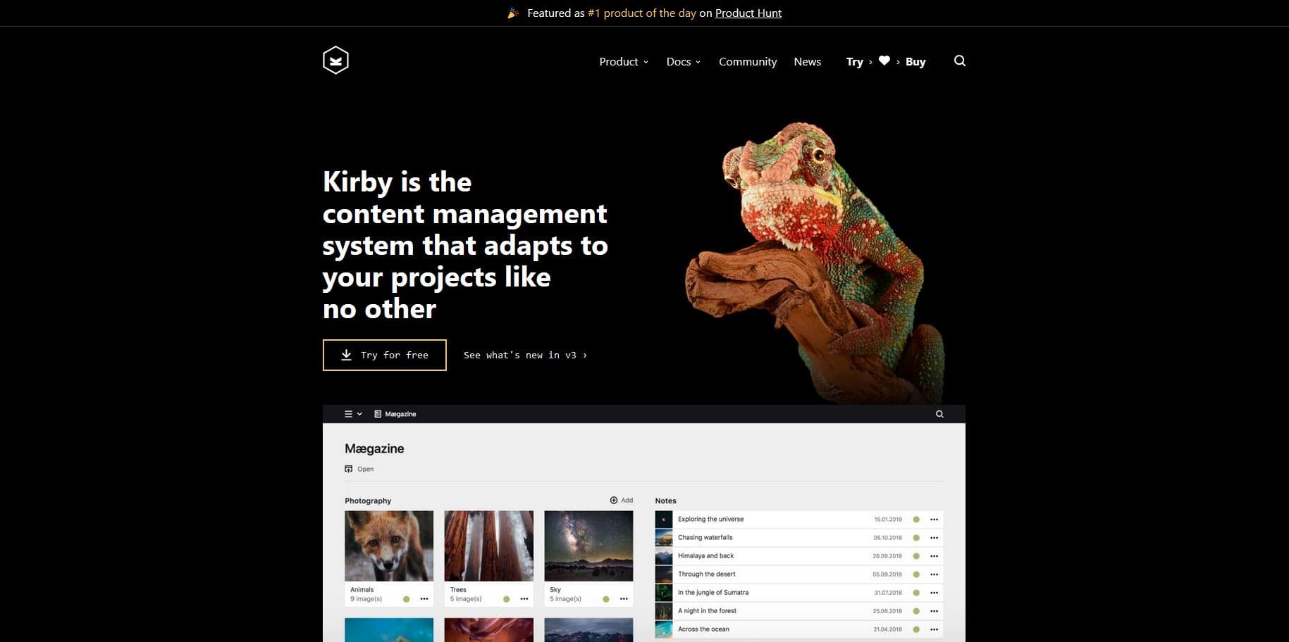Click the Animals album title
The width and height of the screenshot is (1289, 642).
(362, 590)
